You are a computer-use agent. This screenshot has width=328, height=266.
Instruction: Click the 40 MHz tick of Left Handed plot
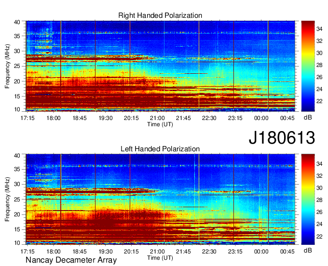(x=17, y=156)
